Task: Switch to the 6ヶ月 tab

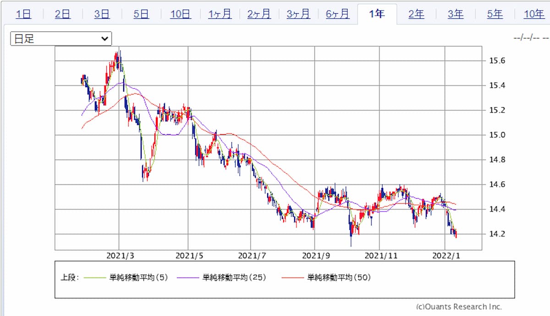Action: point(338,14)
